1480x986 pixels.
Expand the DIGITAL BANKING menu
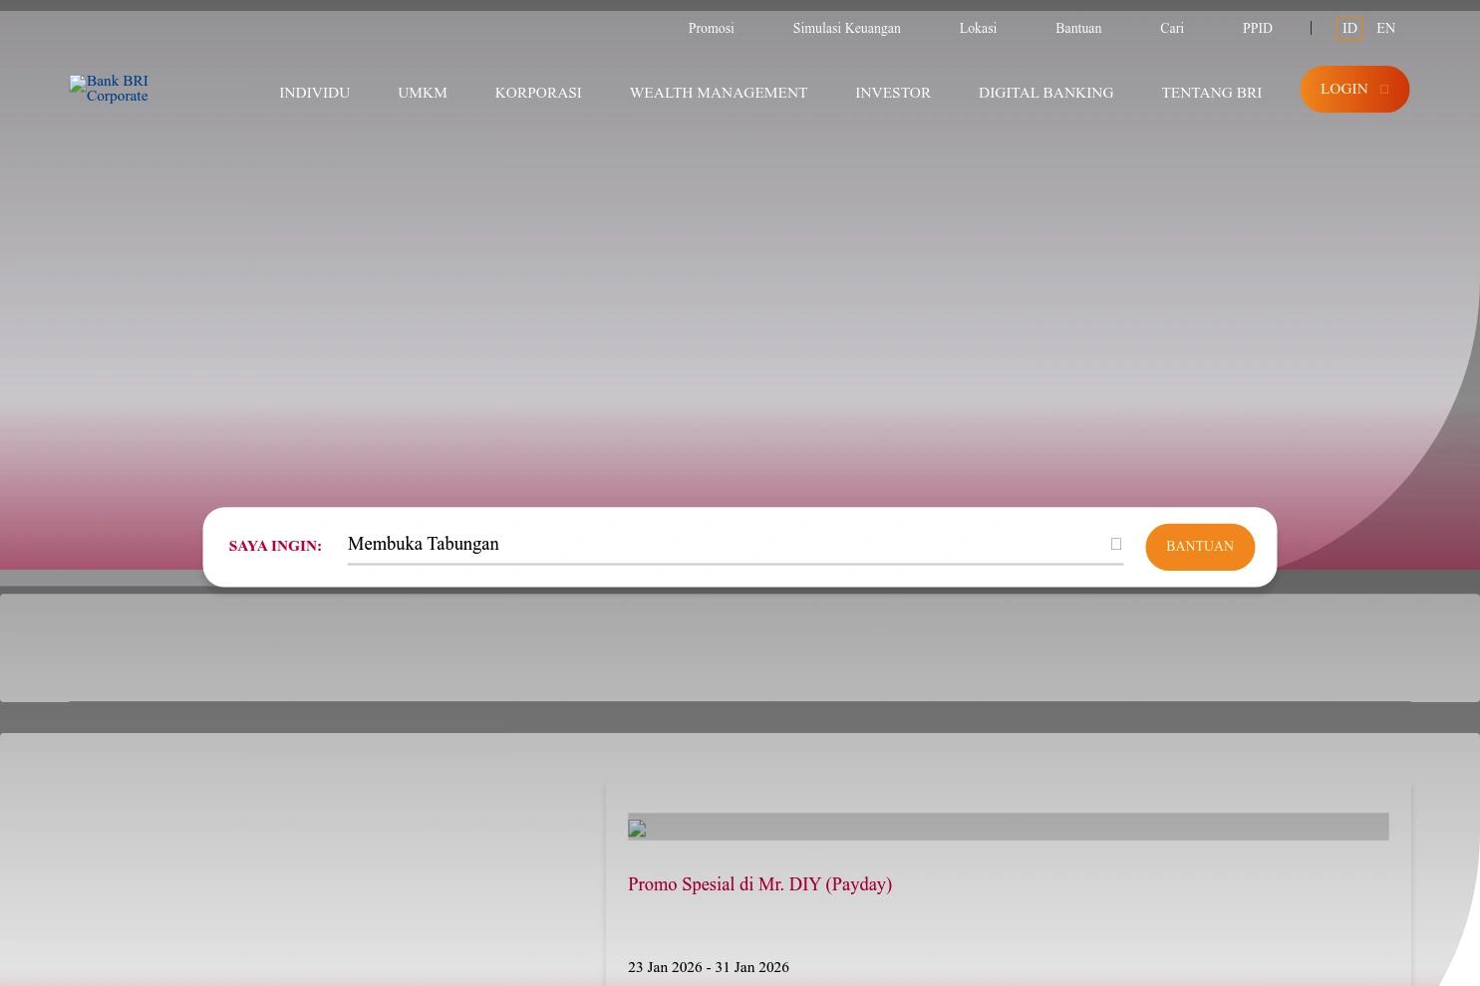[1045, 93]
